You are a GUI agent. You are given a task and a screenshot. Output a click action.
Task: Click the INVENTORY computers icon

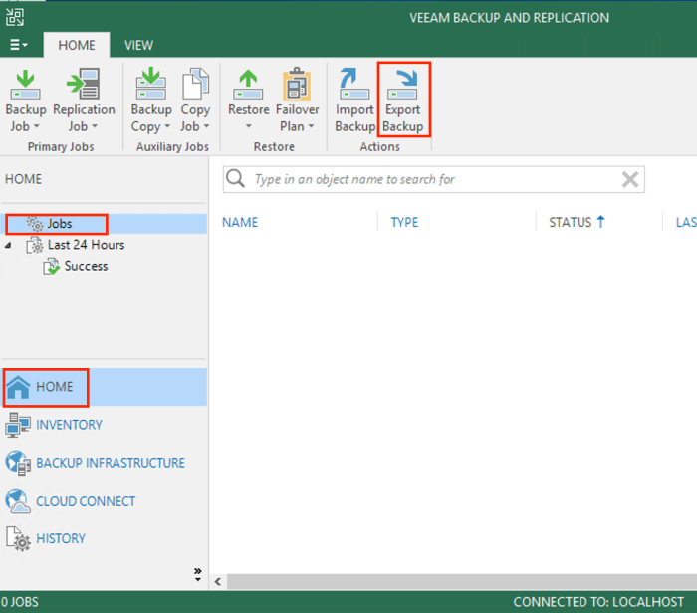[18, 425]
